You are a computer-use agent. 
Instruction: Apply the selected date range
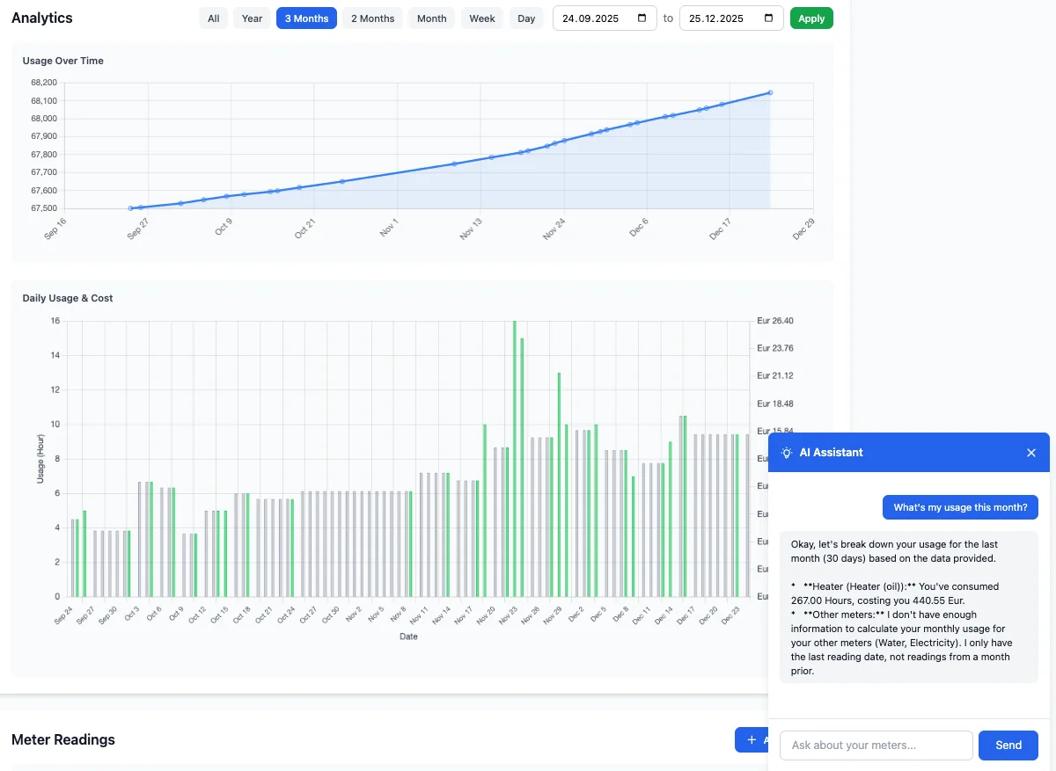coord(811,18)
